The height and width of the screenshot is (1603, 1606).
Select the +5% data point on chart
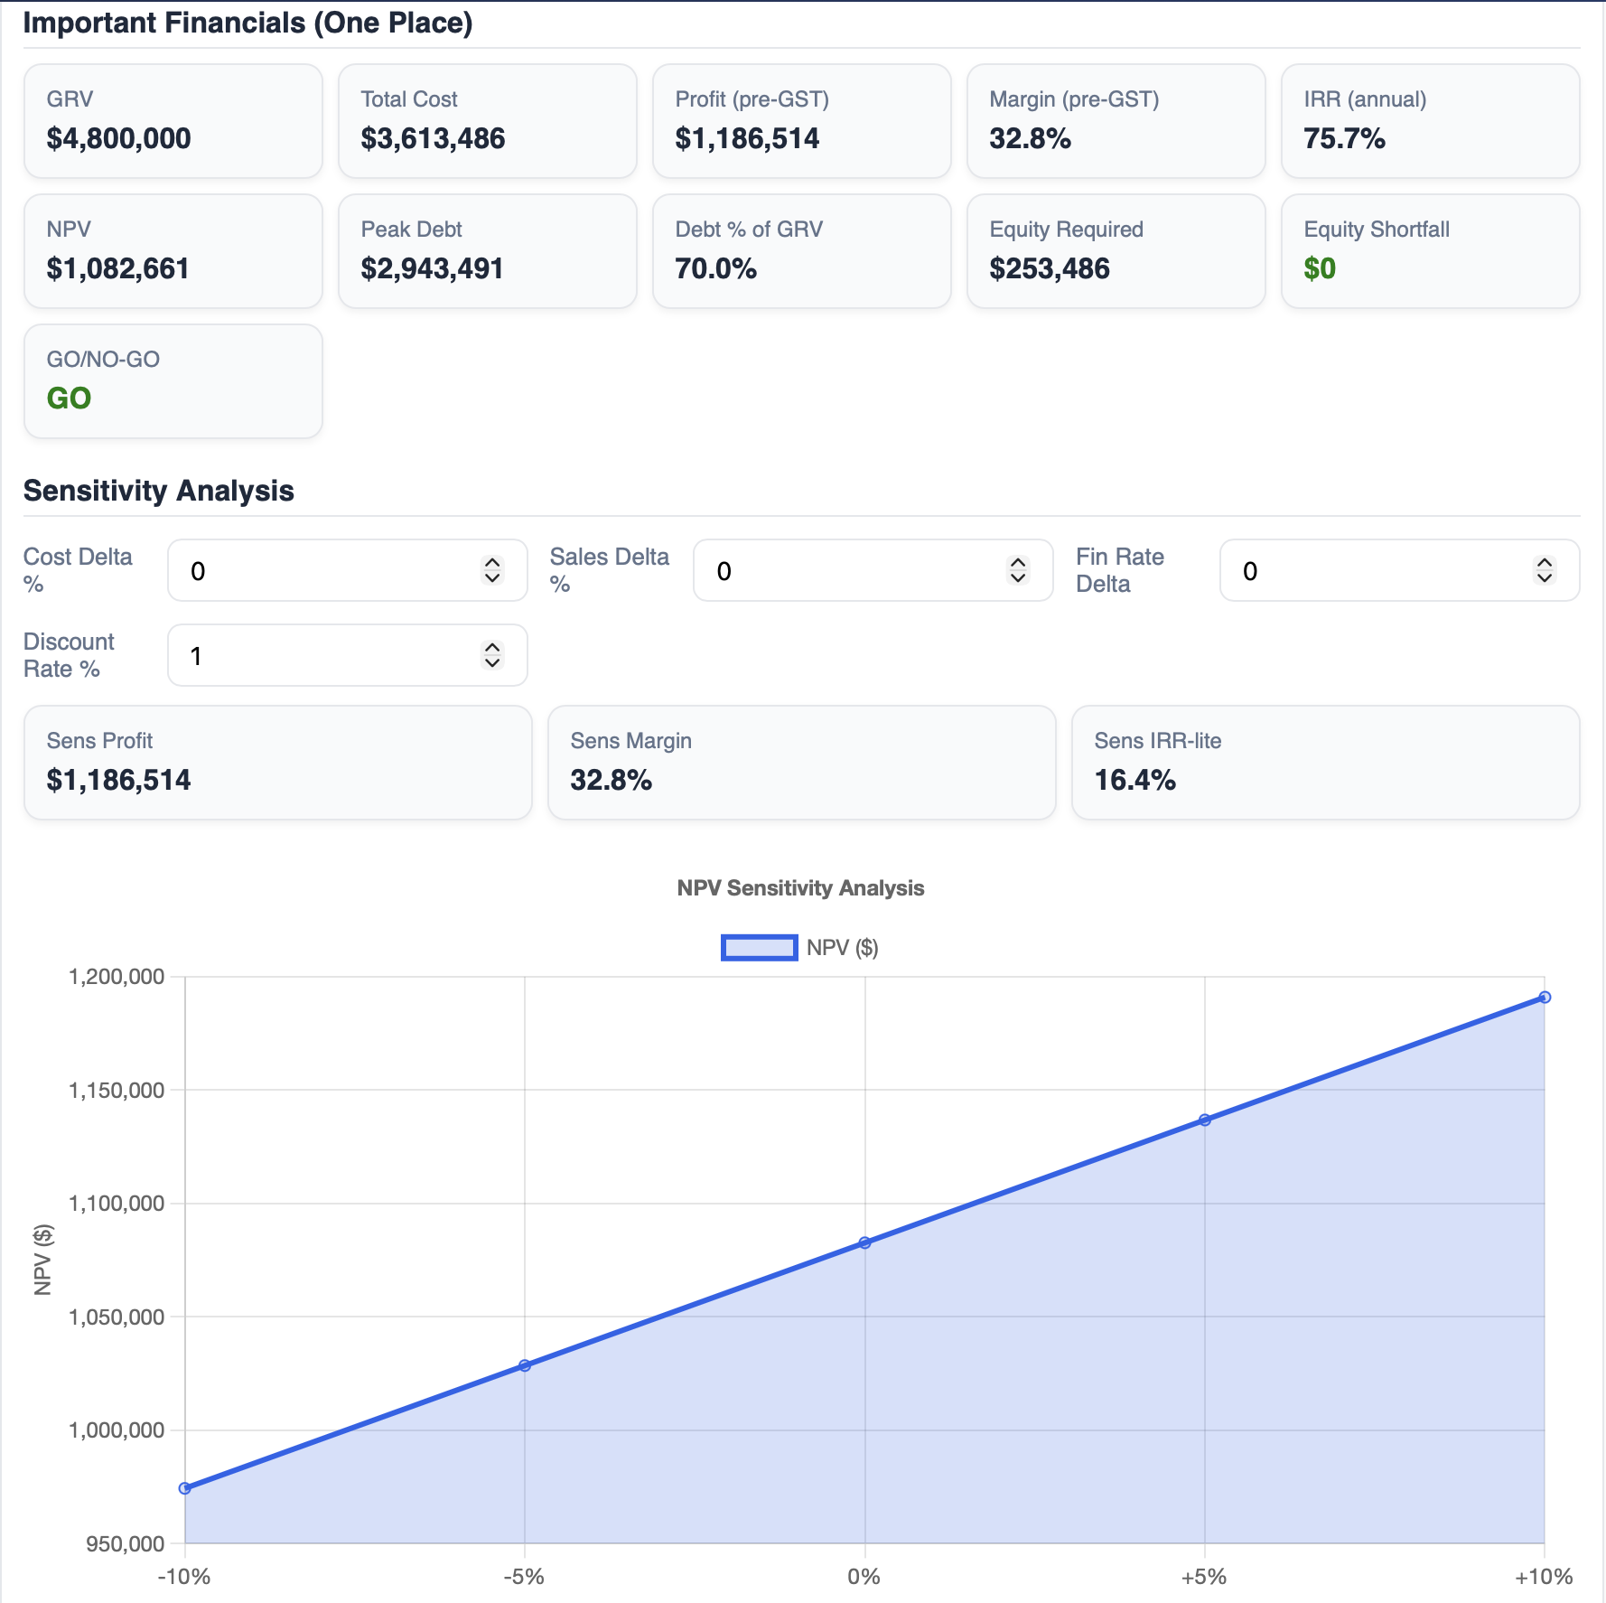pyautogui.click(x=1205, y=1120)
